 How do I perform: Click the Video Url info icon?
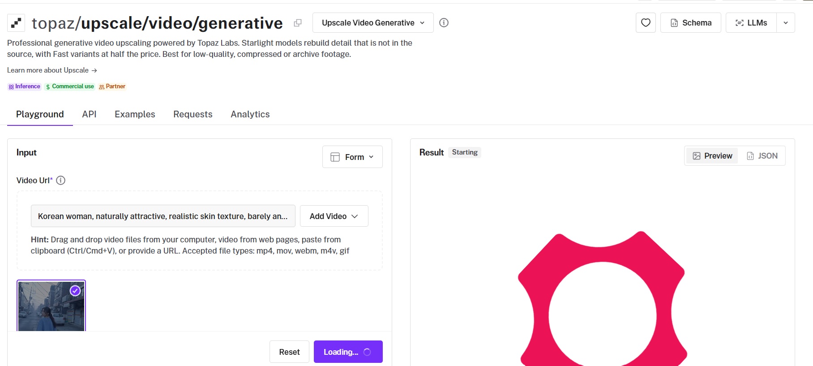point(61,181)
